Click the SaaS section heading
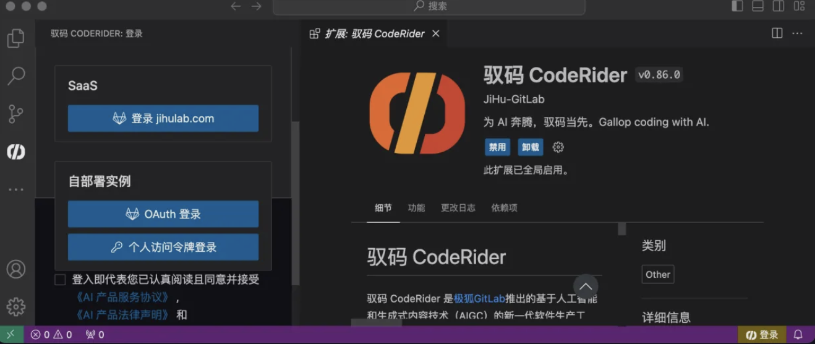815x344 pixels. tap(83, 86)
